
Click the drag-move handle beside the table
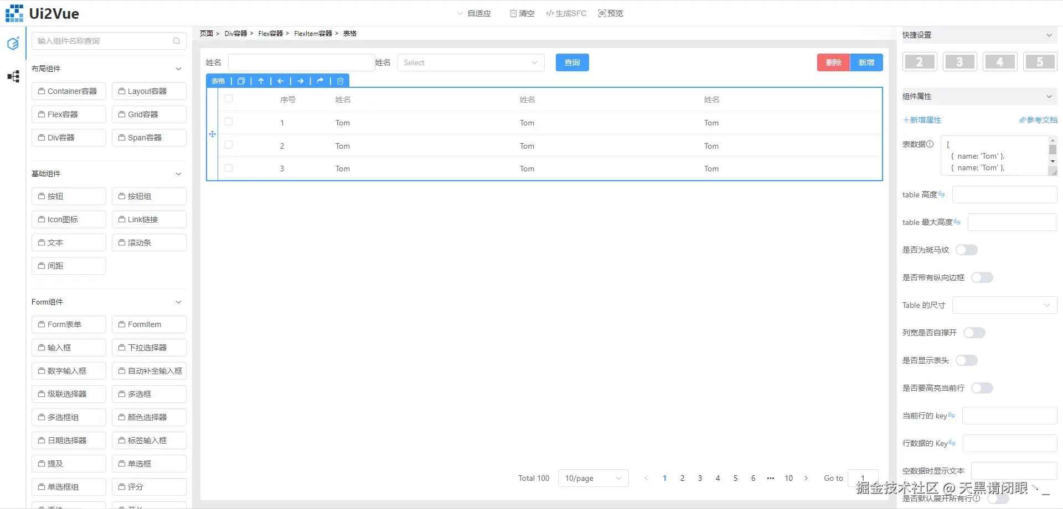[x=212, y=134]
